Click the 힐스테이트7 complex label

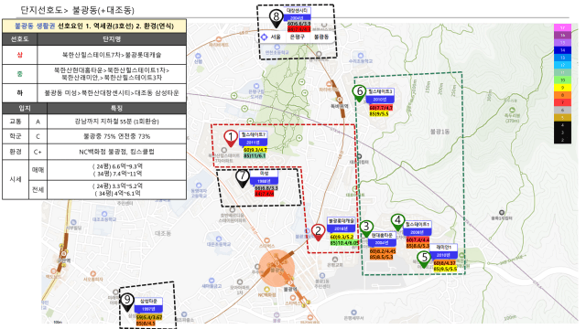254,134
